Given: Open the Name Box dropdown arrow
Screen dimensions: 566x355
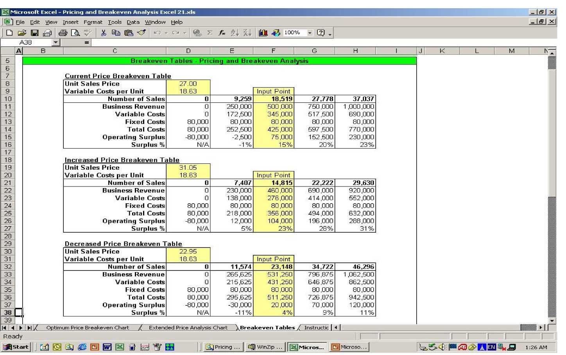Looking at the screenshot, I should (56, 42).
